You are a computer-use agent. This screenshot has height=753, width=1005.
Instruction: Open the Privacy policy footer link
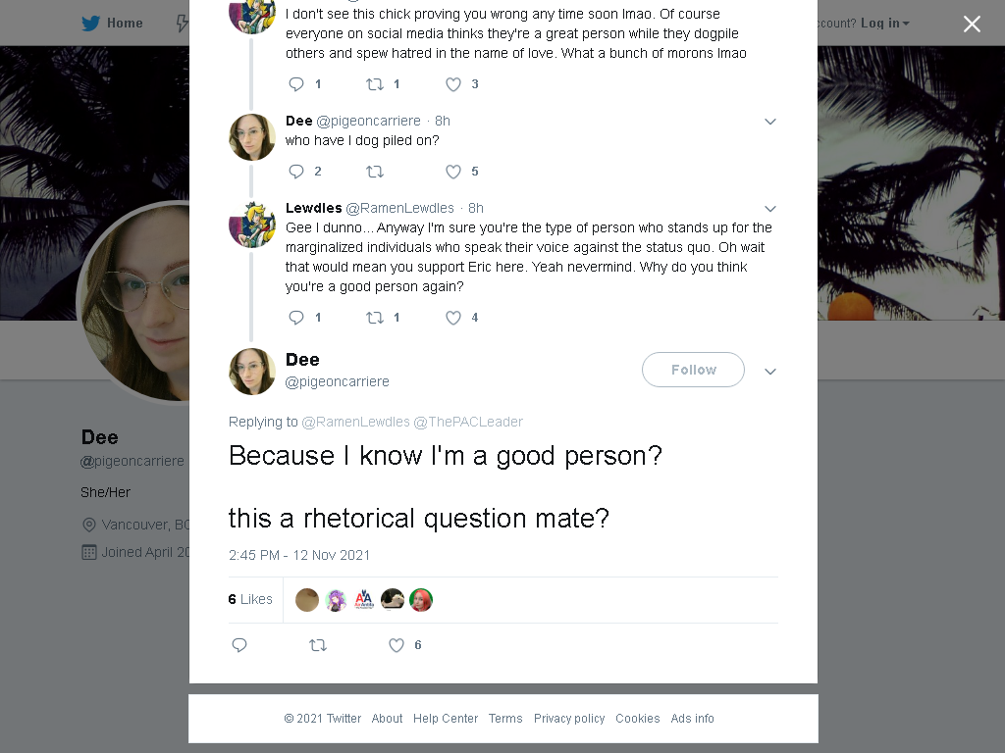[x=569, y=719]
